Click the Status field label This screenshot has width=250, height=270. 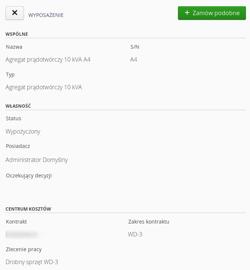[14, 118]
